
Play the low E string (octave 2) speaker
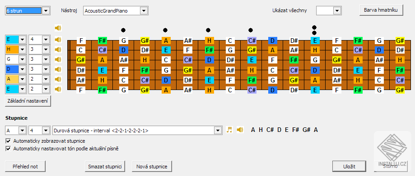58,89
